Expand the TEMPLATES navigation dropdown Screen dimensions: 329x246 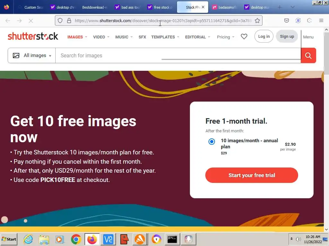165,37
